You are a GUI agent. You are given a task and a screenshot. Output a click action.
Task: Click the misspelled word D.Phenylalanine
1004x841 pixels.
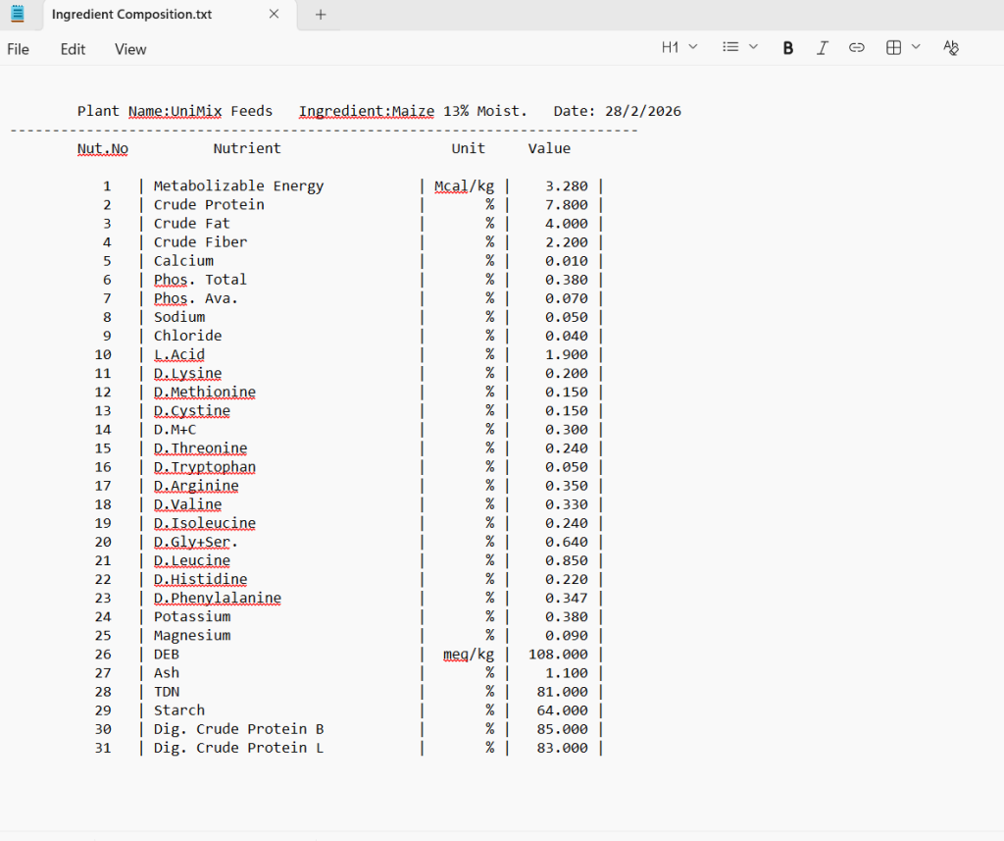click(217, 598)
